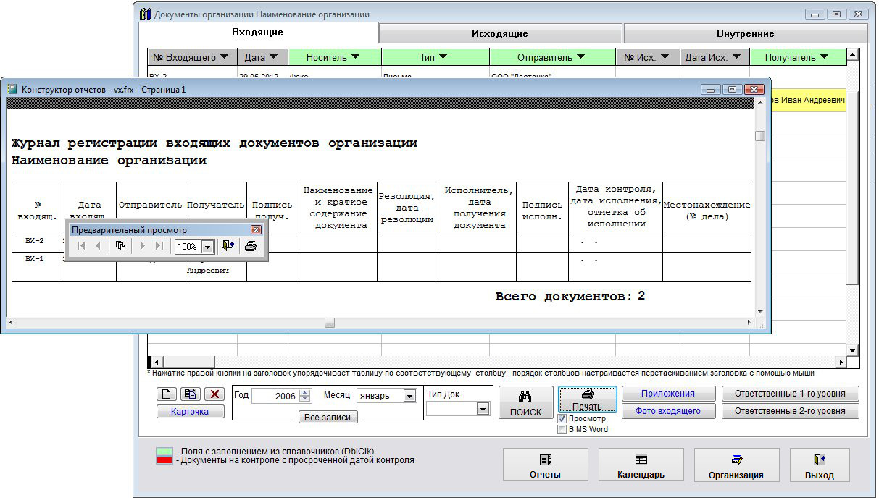The image size is (879, 500).
Task: Click the Все записи button
Action: pos(328,418)
